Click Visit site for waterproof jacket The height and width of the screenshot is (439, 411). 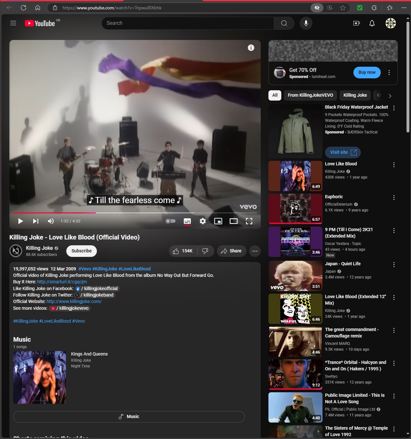point(343,152)
